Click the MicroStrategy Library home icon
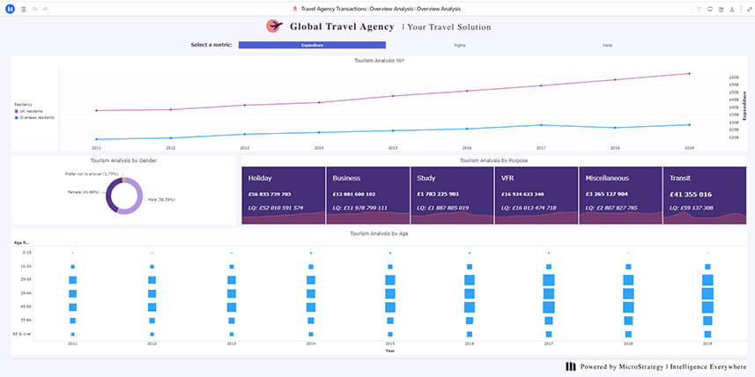 click(x=10, y=9)
